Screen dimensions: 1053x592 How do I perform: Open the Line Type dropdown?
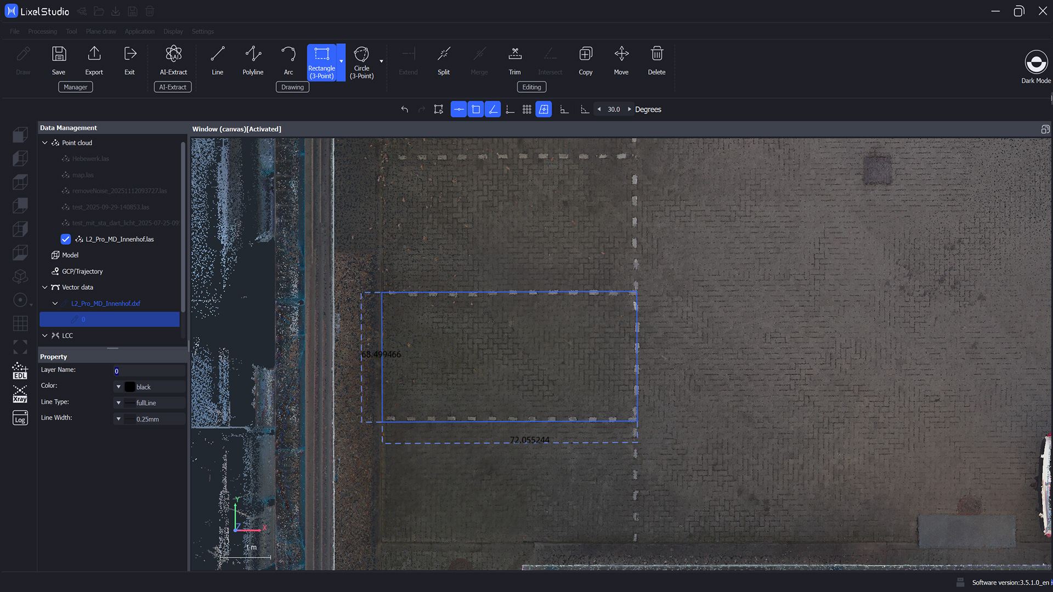[x=118, y=403]
